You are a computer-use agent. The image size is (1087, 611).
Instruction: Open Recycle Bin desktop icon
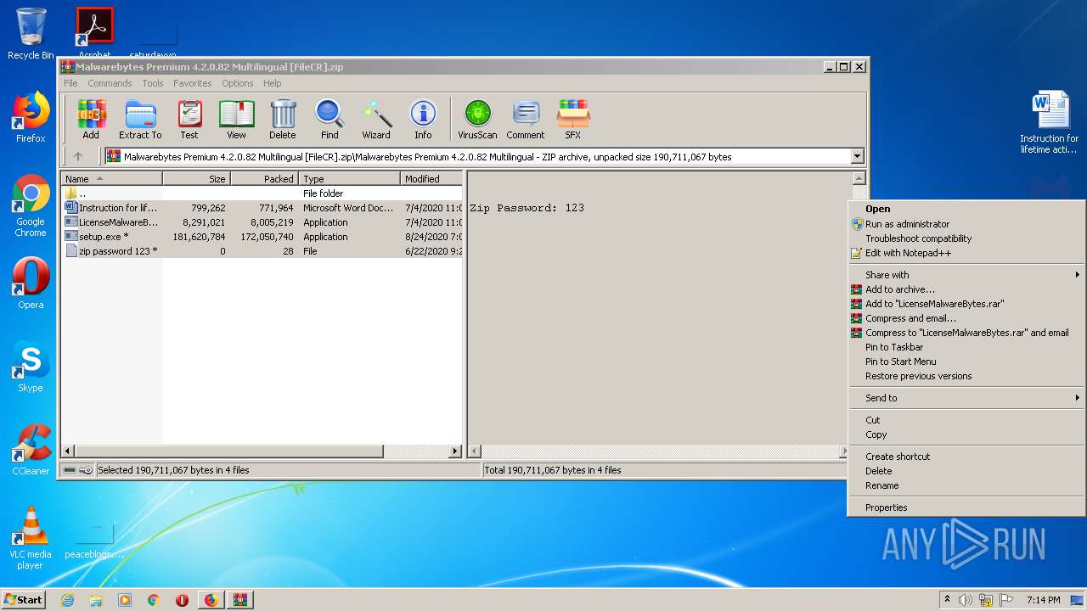[x=31, y=34]
